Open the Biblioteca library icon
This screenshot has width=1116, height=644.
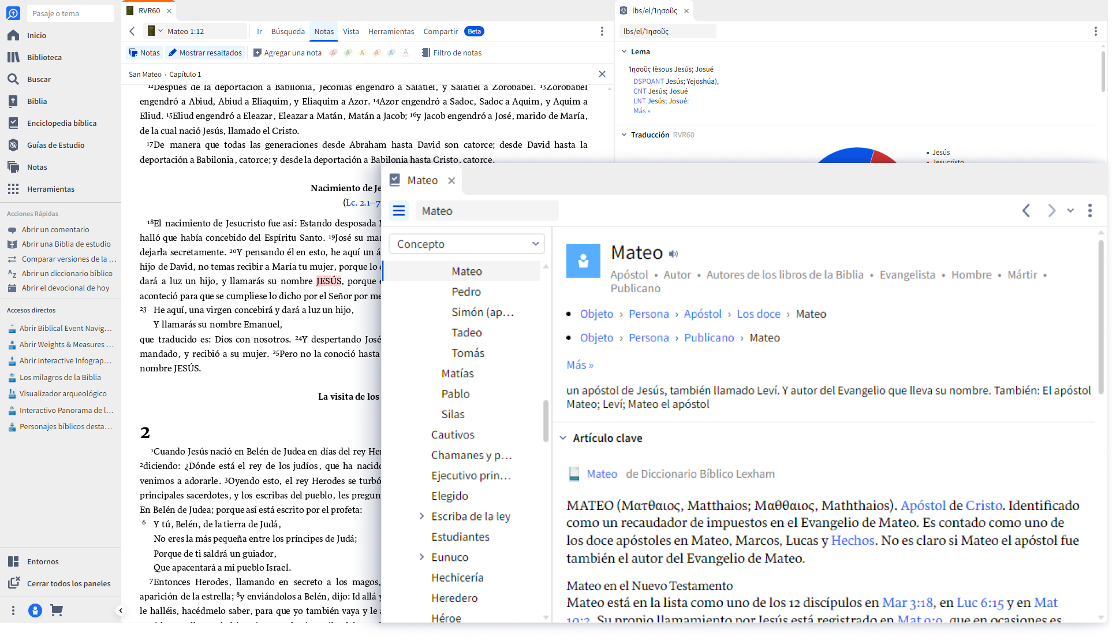pyautogui.click(x=13, y=57)
